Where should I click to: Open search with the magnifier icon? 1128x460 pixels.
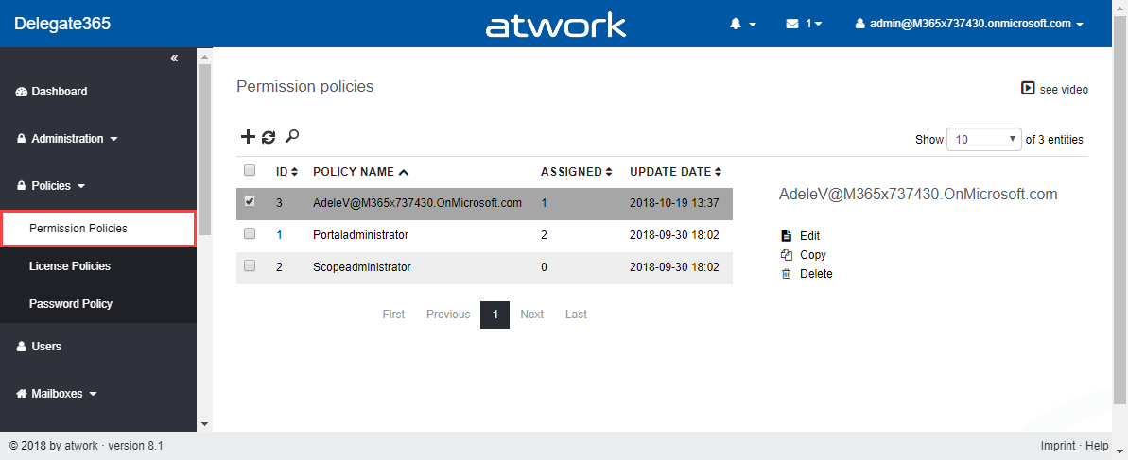(292, 137)
